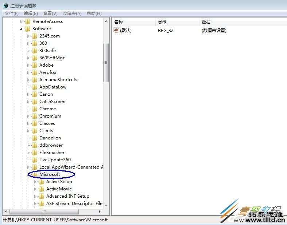
Task: Click the Chrome folder icon
Action: [x=34, y=109]
